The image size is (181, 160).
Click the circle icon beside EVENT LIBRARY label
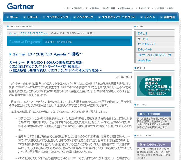coord(135,135)
